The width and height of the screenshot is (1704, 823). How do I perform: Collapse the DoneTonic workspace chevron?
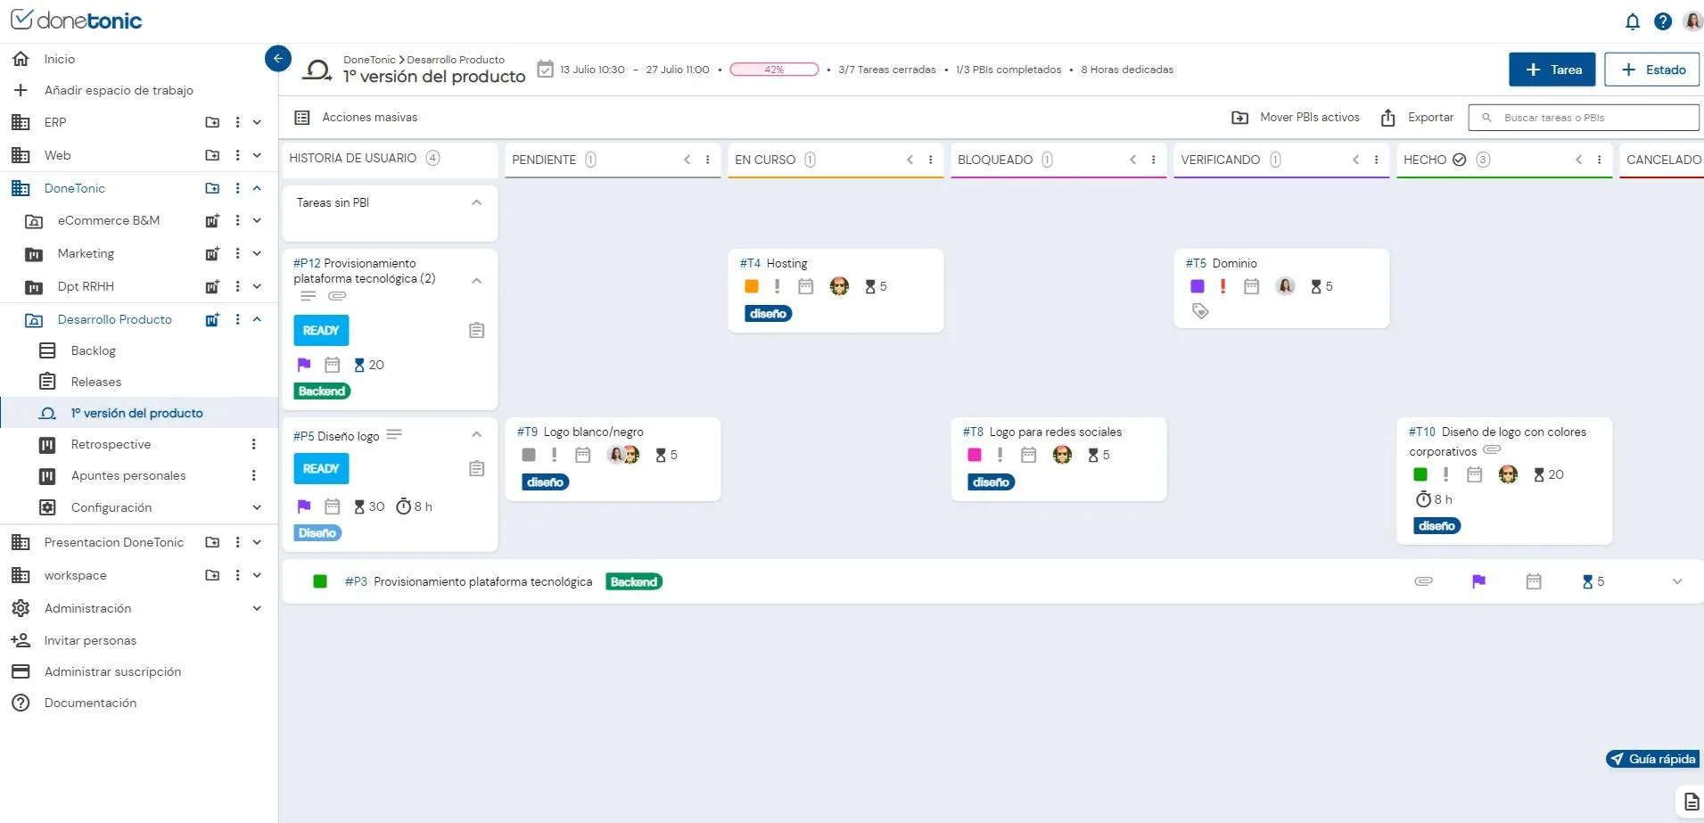click(257, 188)
